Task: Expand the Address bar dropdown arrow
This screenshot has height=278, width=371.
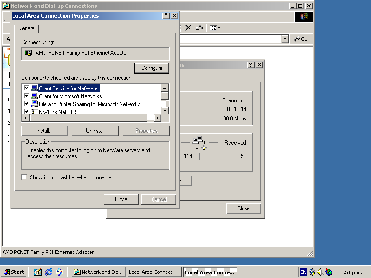Action: pyautogui.click(x=285, y=39)
